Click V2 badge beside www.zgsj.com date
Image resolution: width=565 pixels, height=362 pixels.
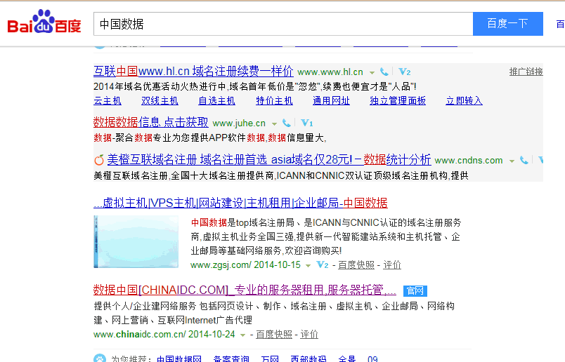[323, 265]
